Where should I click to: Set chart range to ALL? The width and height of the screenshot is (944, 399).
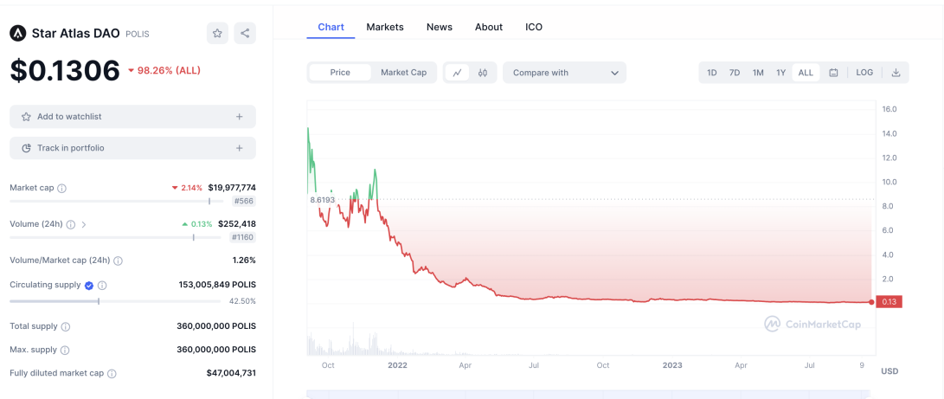tap(806, 73)
